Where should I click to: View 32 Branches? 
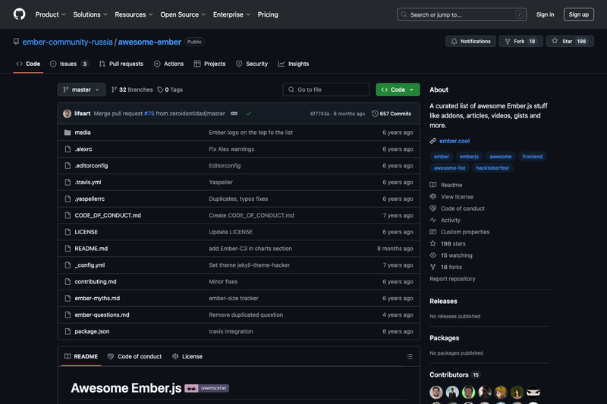pos(132,89)
